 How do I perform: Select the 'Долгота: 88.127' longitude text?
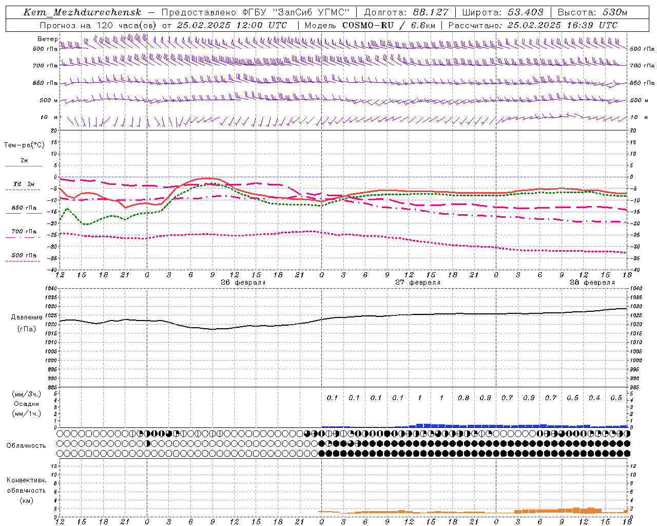pyautogui.click(x=406, y=12)
